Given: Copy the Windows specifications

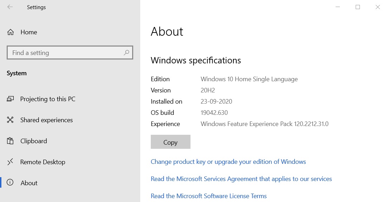Looking at the screenshot, I should click(x=170, y=142).
